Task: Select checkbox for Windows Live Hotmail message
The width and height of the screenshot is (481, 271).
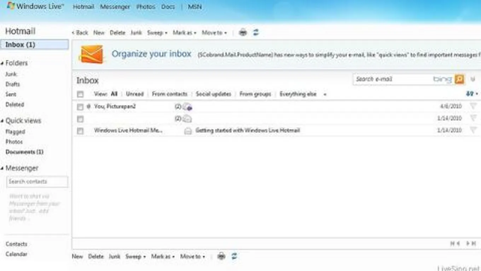Action: pyautogui.click(x=80, y=131)
